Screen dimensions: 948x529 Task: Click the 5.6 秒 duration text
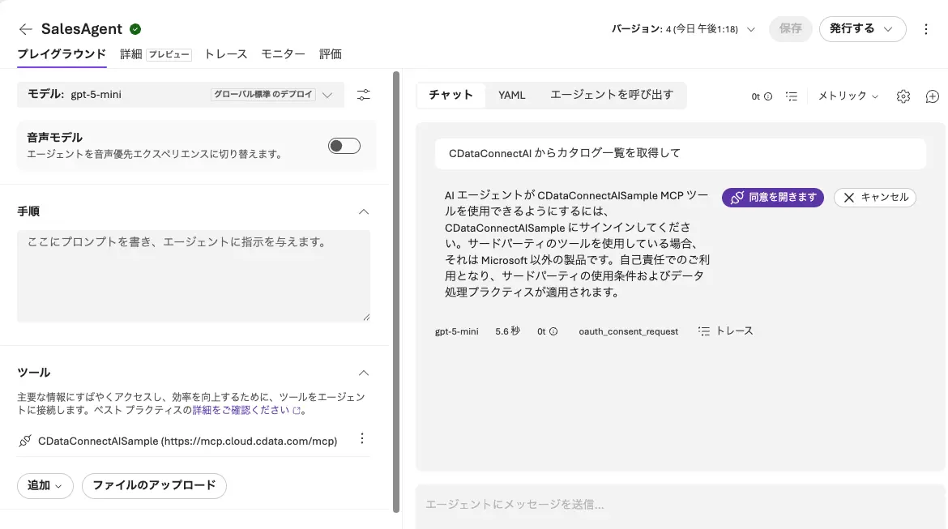point(507,331)
